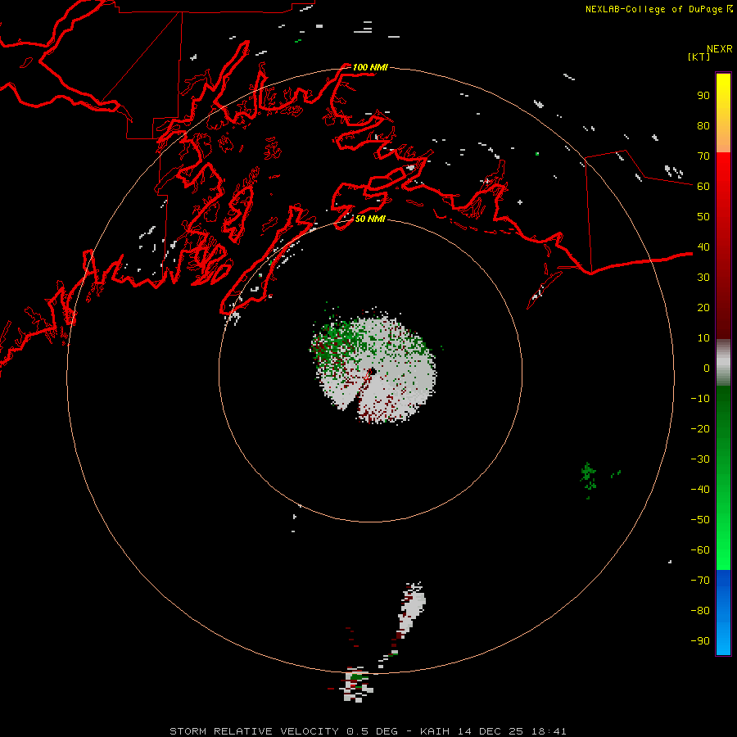Click the '[KT]' units label
737x737 pixels.
(699, 57)
